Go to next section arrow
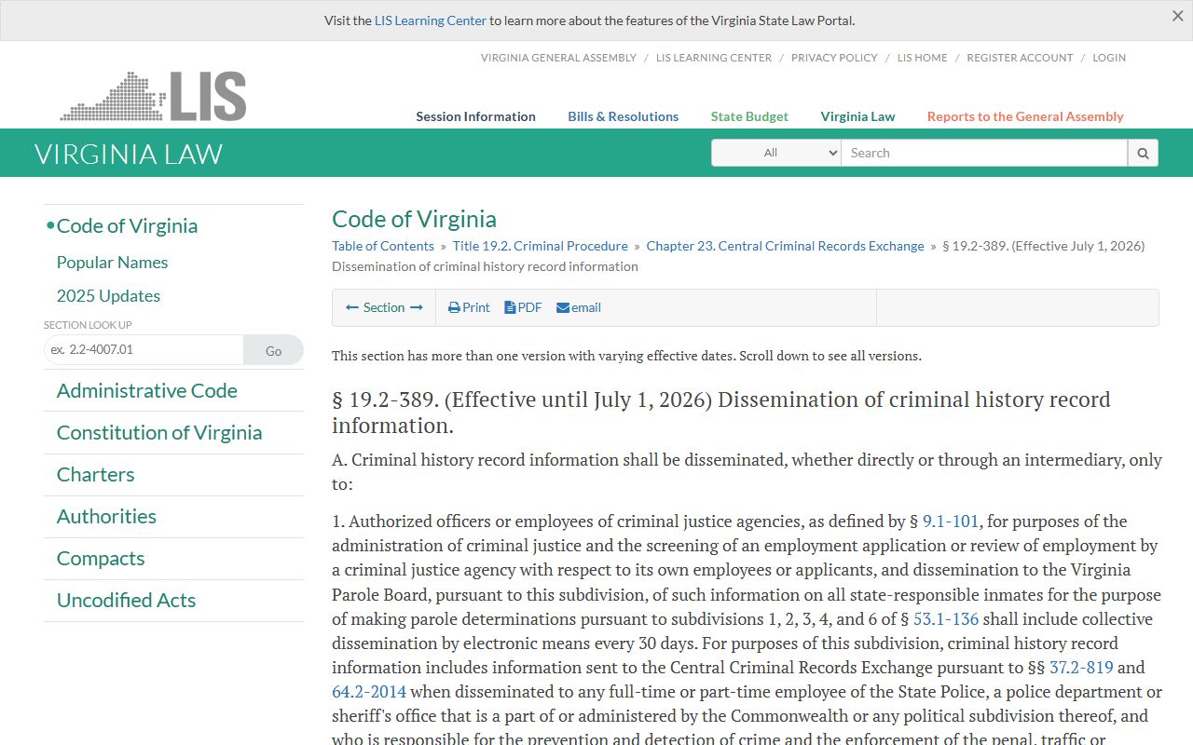The width and height of the screenshot is (1193, 745). click(x=417, y=307)
